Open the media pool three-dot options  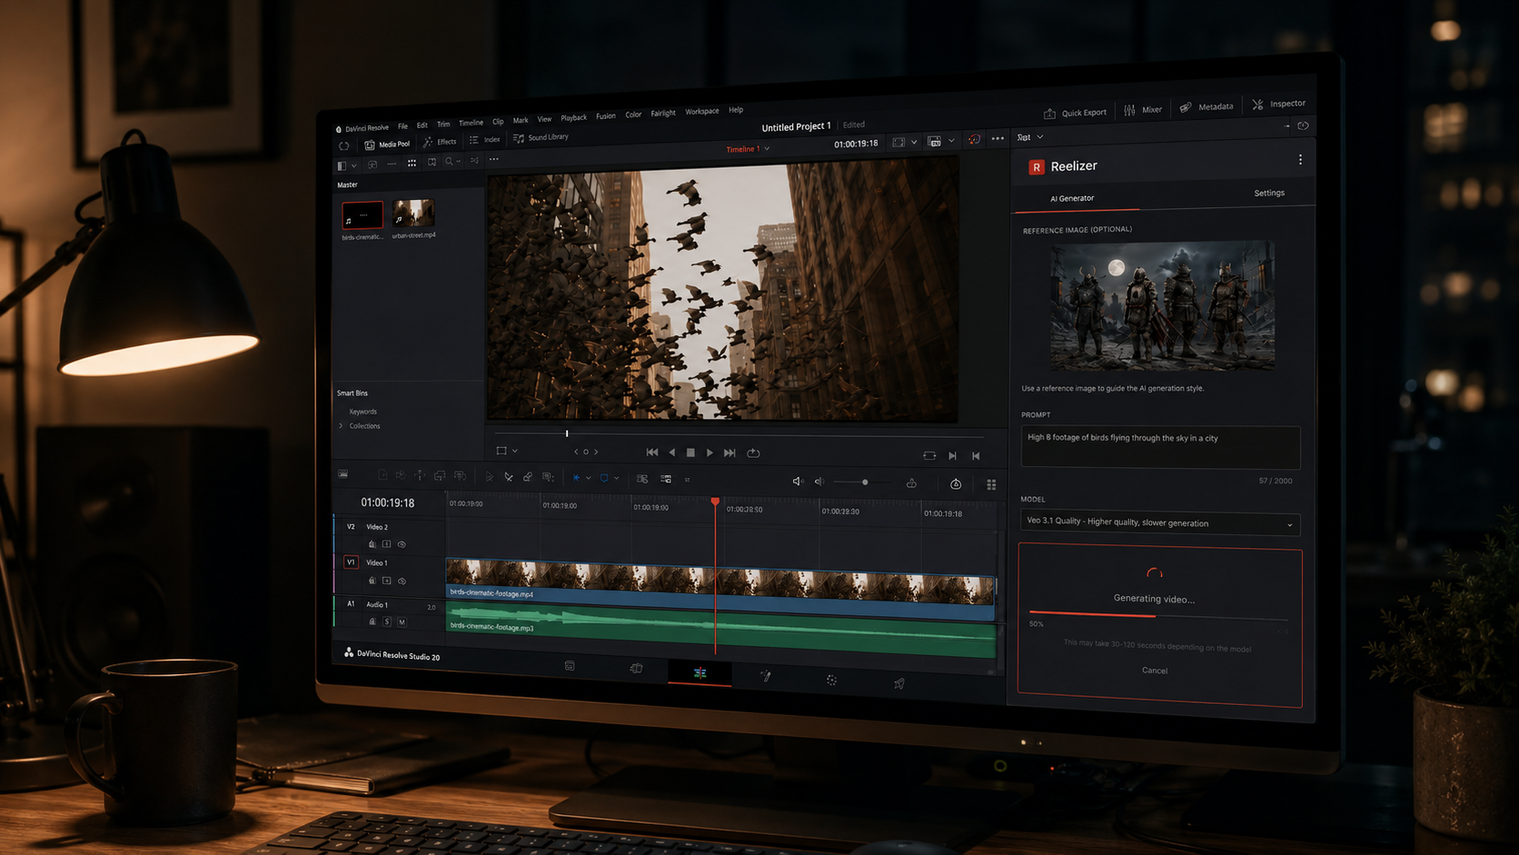(493, 160)
